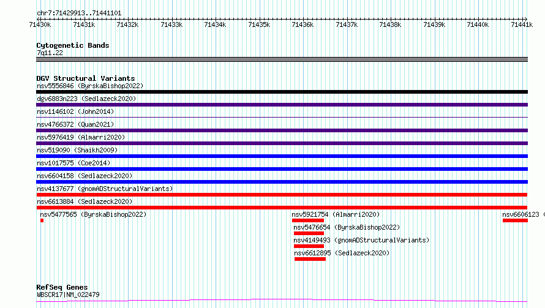Click the chr7:71429913..71441101 region label
Image resolution: width=545 pixels, height=308 pixels.
click(x=79, y=13)
